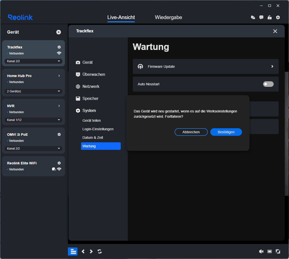Open the Login-Einstellungen submenu item
This screenshot has height=259, width=289.
tap(98, 129)
